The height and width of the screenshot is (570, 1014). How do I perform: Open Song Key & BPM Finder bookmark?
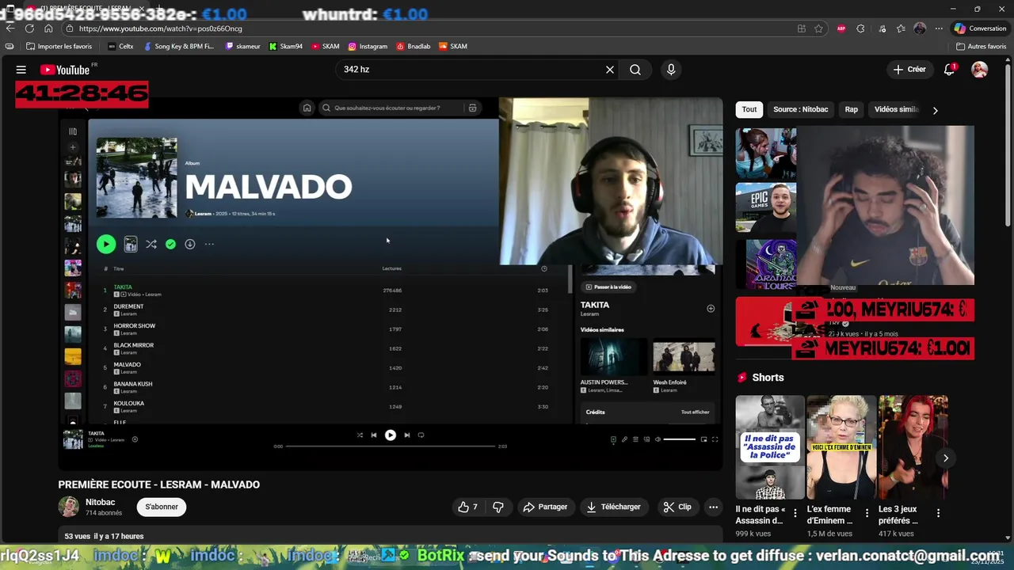coord(179,47)
